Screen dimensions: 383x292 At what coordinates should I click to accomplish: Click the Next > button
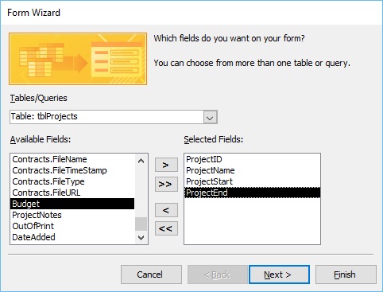[279, 274]
